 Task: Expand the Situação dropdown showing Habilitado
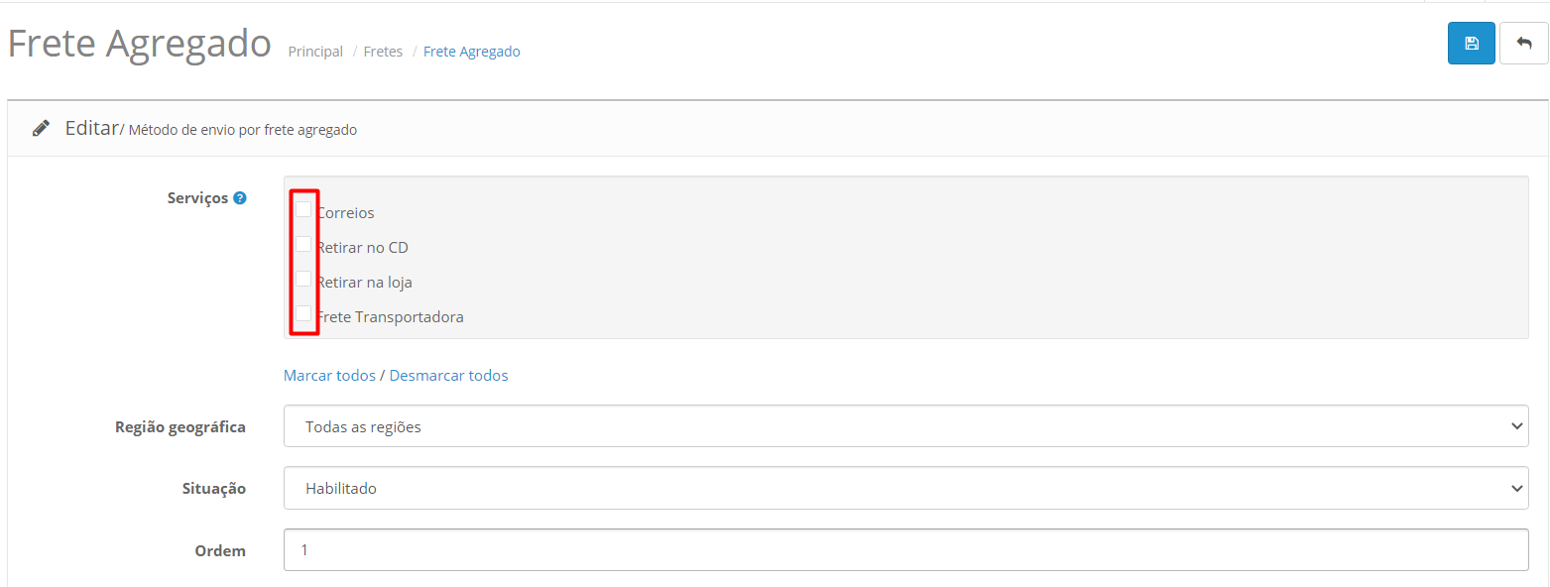[x=905, y=488]
